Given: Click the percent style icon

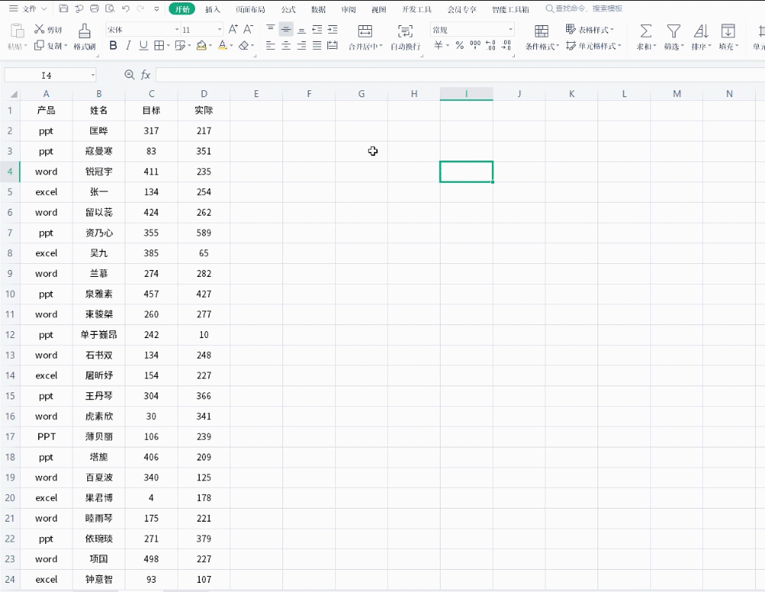Looking at the screenshot, I should [459, 46].
